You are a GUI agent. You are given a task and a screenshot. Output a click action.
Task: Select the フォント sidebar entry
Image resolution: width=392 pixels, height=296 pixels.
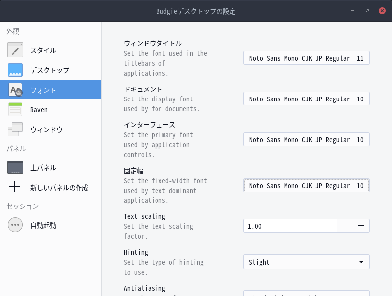coord(51,90)
